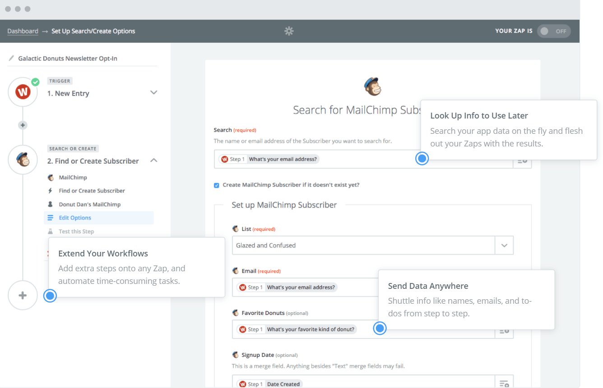The image size is (603, 388).
Task: Click Set Up Search/Create Options breadcrumb text
Action: click(x=93, y=31)
